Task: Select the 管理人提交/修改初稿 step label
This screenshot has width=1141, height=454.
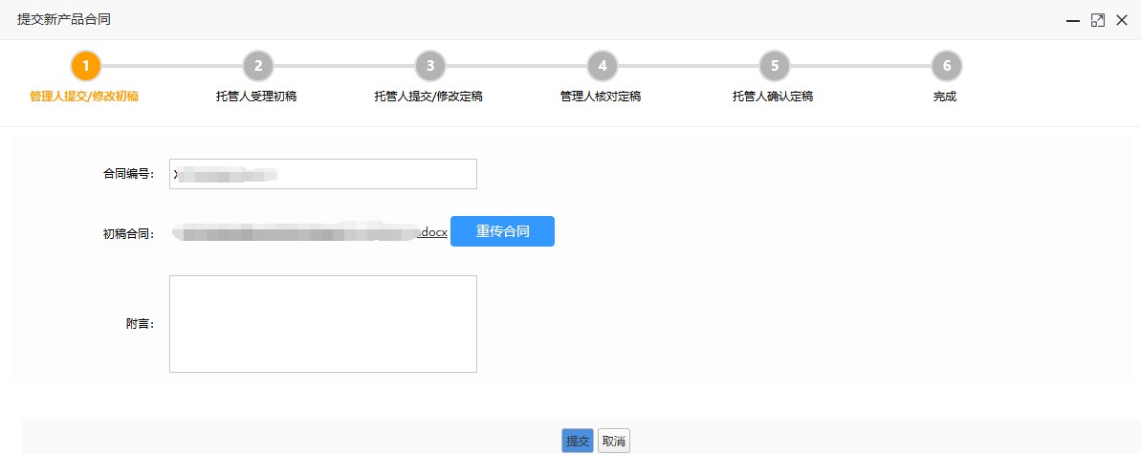Action: coord(83,97)
